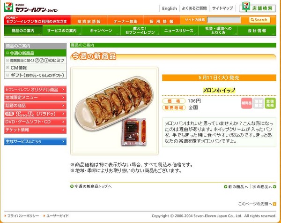Go to next product arrow 次の商品へ

click(x=274, y=187)
